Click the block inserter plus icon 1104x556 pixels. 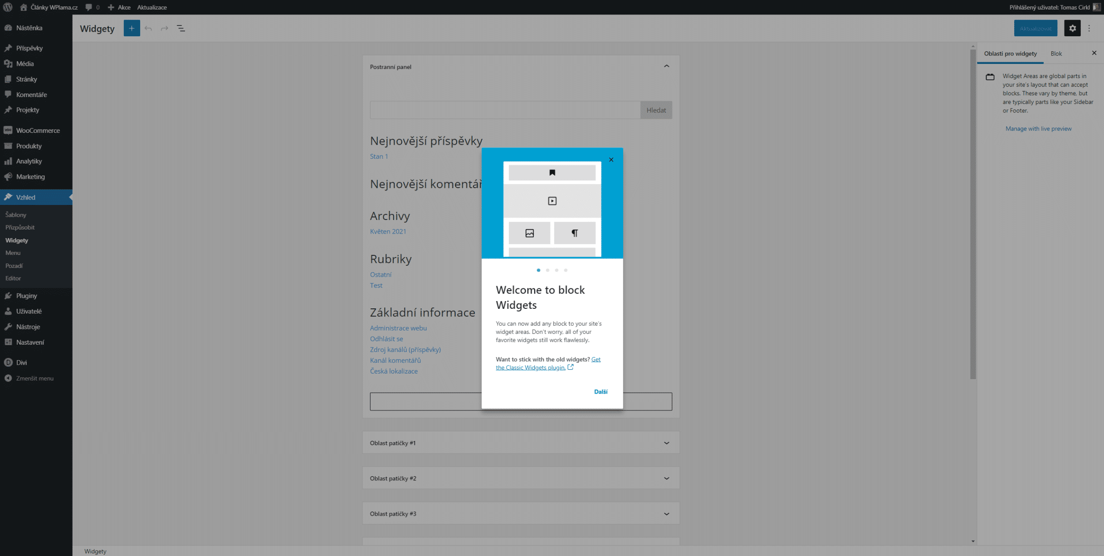132,28
